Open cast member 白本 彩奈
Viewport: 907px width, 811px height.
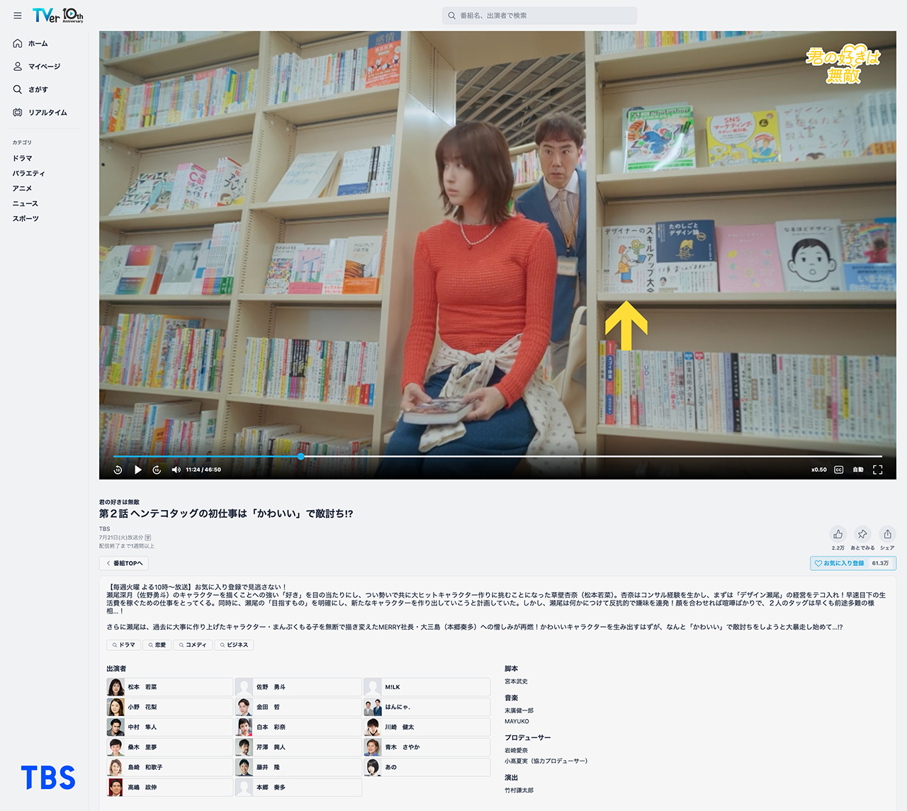298,727
